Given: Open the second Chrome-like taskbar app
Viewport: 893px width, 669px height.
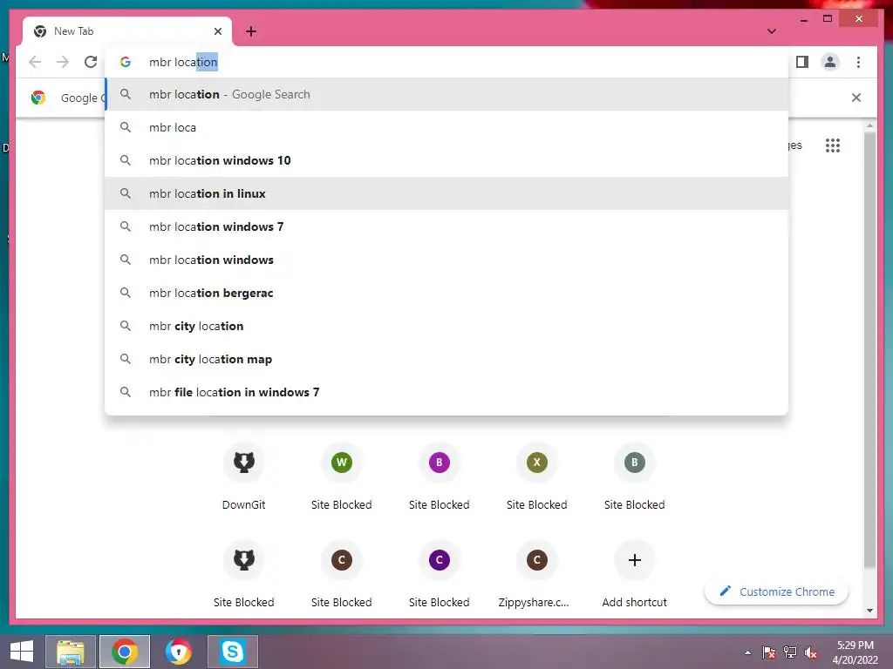Looking at the screenshot, I should (x=178, y=652).
